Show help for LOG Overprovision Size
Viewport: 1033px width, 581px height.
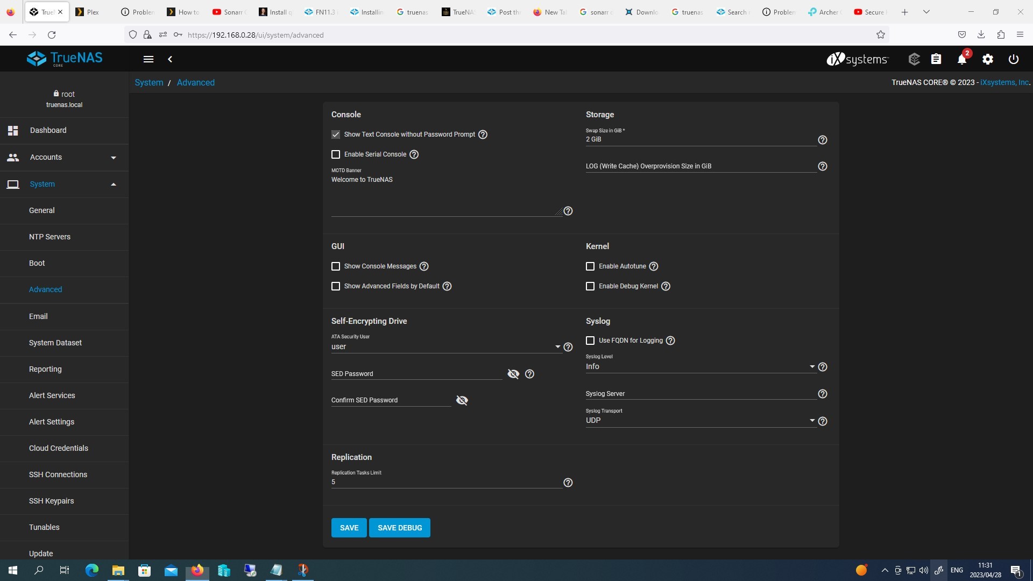click(x=823, y=166)
